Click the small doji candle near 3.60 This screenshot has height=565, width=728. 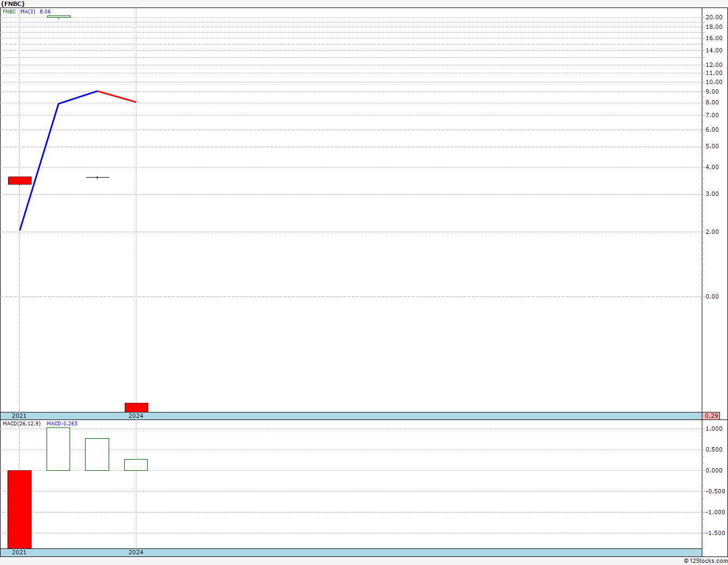[x=97, y=177]
